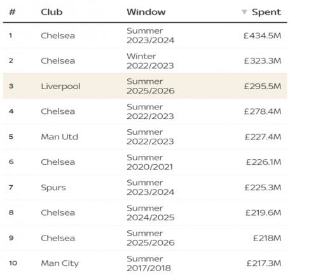Viewport: 318px width, 280px height.
Task: Select Man City in rank 10 row
Action: coord(60,263)
